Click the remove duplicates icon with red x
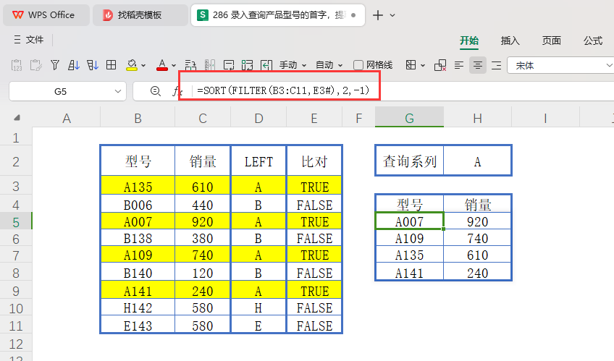The width and height of the screenshot is (614, 361). coord(440,65)
